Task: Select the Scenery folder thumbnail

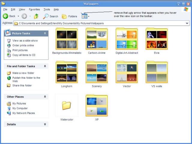Action: 97,72
